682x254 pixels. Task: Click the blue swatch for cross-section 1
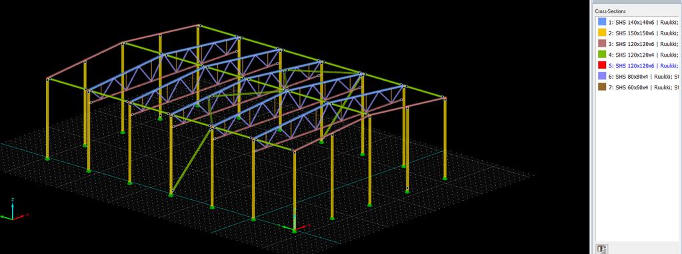point(602,22)
